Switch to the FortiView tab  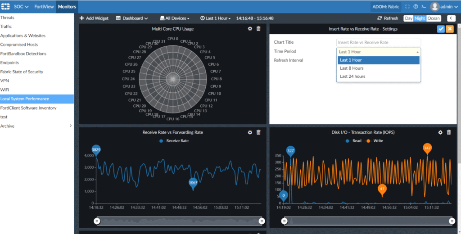pyautogui.click(x=44, y=7)
